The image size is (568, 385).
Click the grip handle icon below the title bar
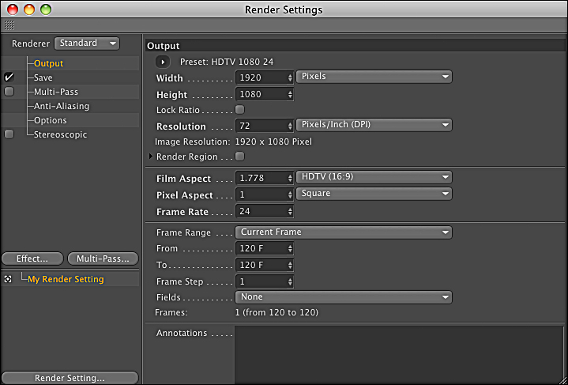9,25
